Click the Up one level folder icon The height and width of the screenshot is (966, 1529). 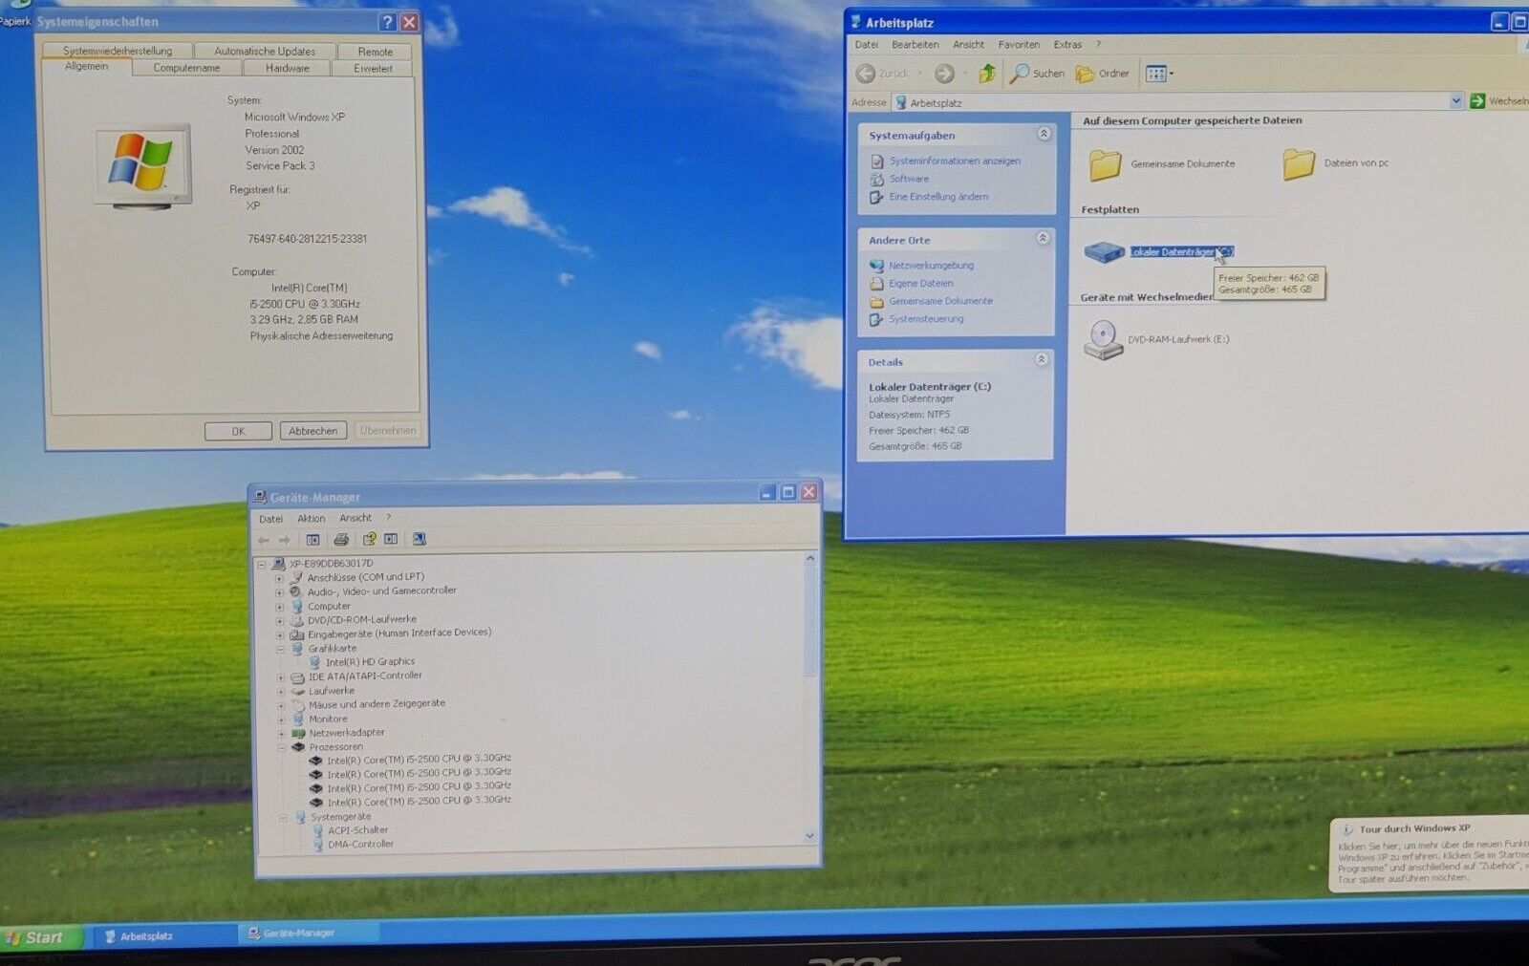[987, 74]
